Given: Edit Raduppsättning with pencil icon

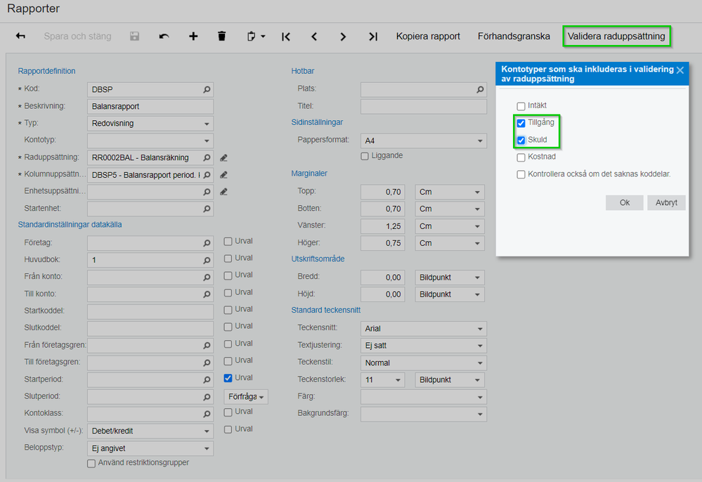Looking at the screenshot, I should point(223,158).
